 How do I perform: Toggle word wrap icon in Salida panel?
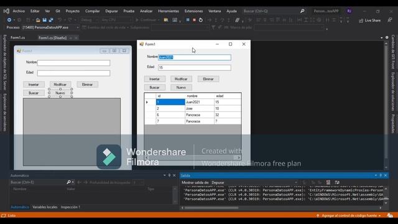(x=337, y=182)
